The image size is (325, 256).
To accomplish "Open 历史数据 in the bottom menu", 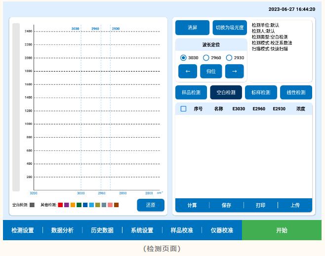I will pyautogui.click(x=102, y=230).
